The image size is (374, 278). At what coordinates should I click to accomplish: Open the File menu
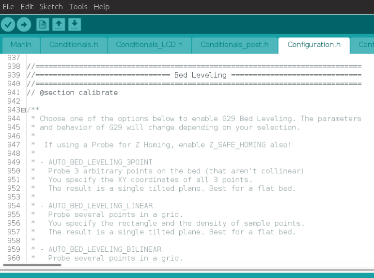[8, 7]
